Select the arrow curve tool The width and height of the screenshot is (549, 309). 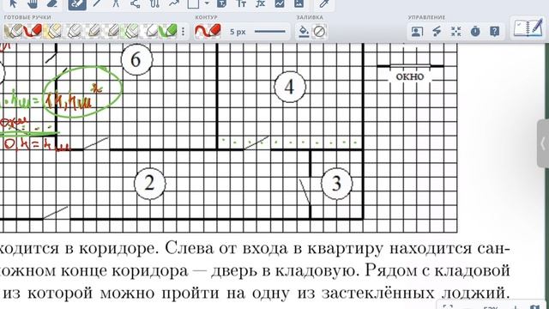tap(173, 3)
